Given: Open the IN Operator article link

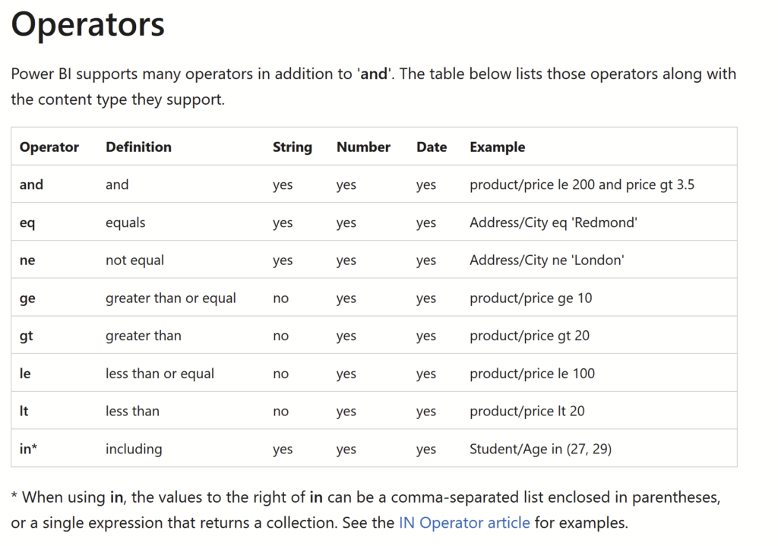Looking at the screenshot, I should point(464,522).
